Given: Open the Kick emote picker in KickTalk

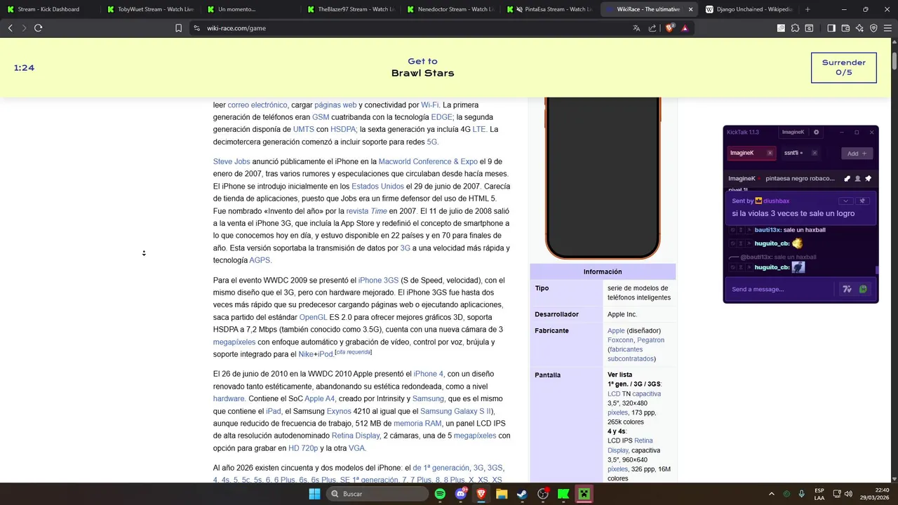Looking at the screenshot, I should coord(863,289).
